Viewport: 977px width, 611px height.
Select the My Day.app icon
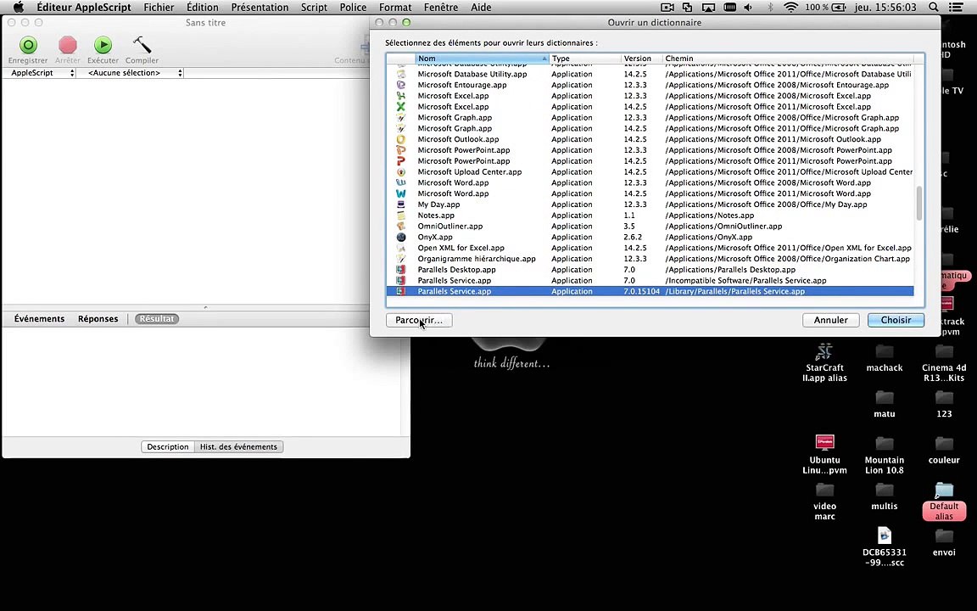coord(401,205)
